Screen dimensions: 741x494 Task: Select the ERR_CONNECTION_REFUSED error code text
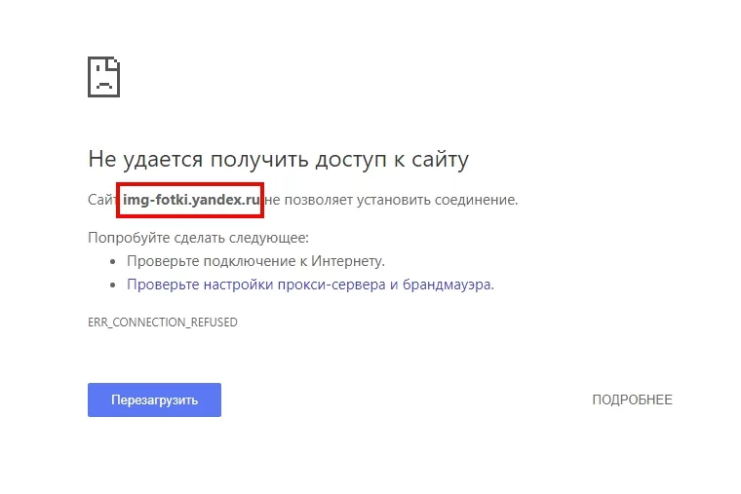tap(163, 323)
